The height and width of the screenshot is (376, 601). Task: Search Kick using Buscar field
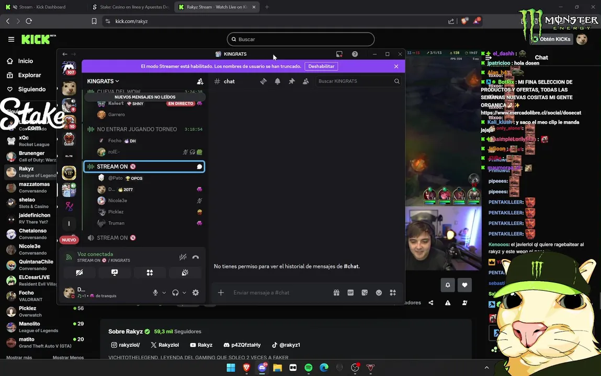click(300, 39)
